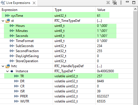The image size is (138, 105).
Task: Collapse the st structure node
Action: 3,21
